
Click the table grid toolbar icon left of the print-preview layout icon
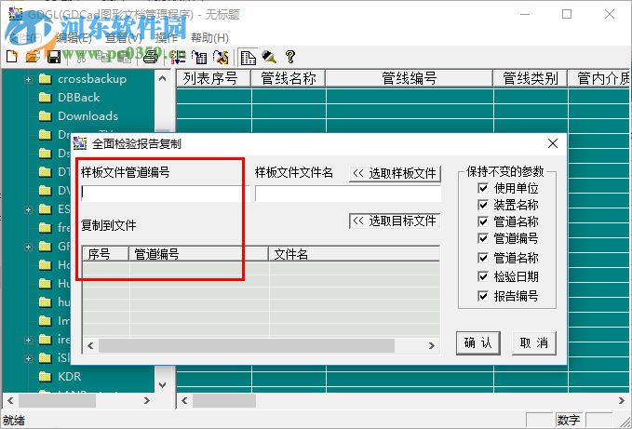(x=199, y=57)
